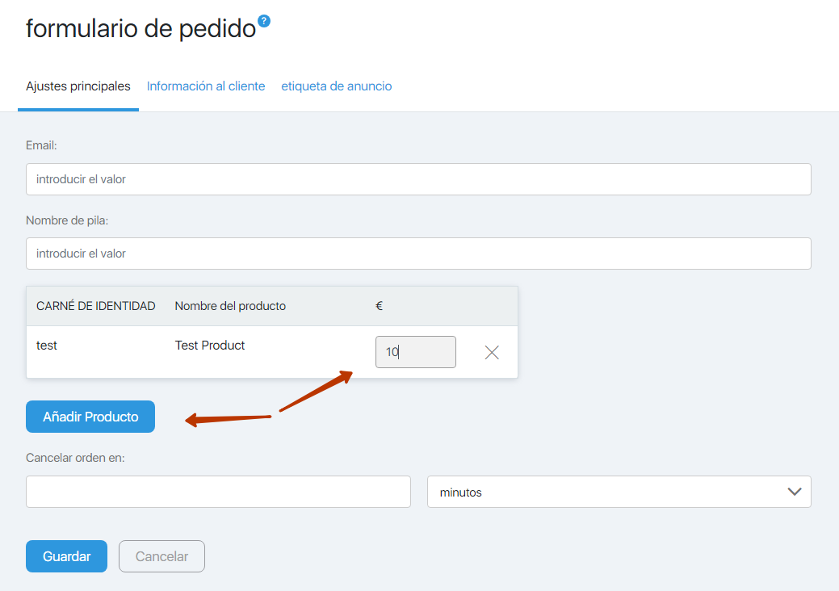Open the etiqueta de anuncio tab
Viewport: 839px width, 591px height.
(336, 86)
